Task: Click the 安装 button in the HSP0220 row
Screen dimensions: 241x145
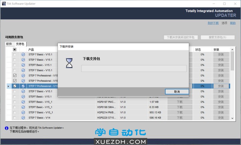Action: 221,118
